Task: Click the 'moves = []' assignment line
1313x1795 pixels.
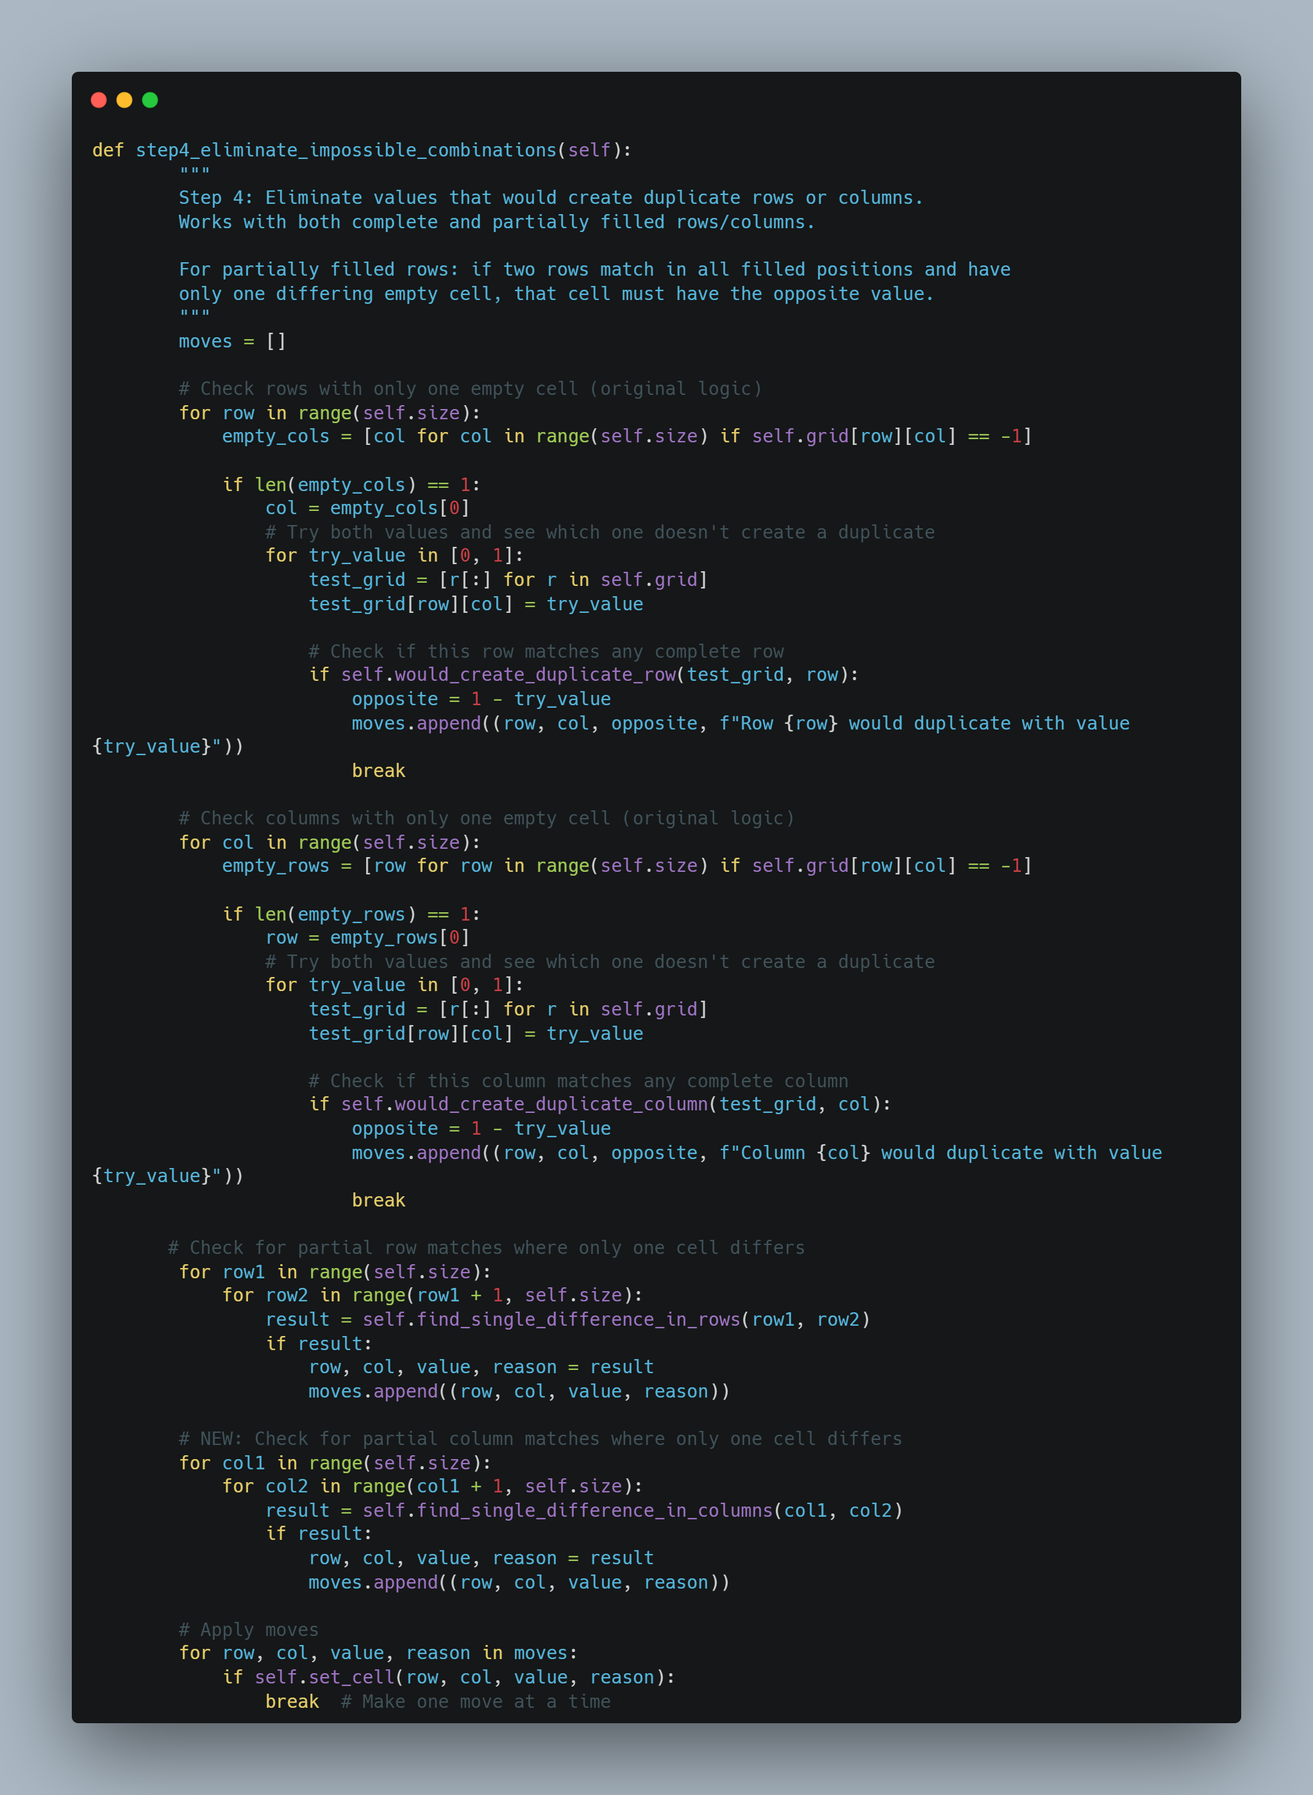Action: coord(232,341)
